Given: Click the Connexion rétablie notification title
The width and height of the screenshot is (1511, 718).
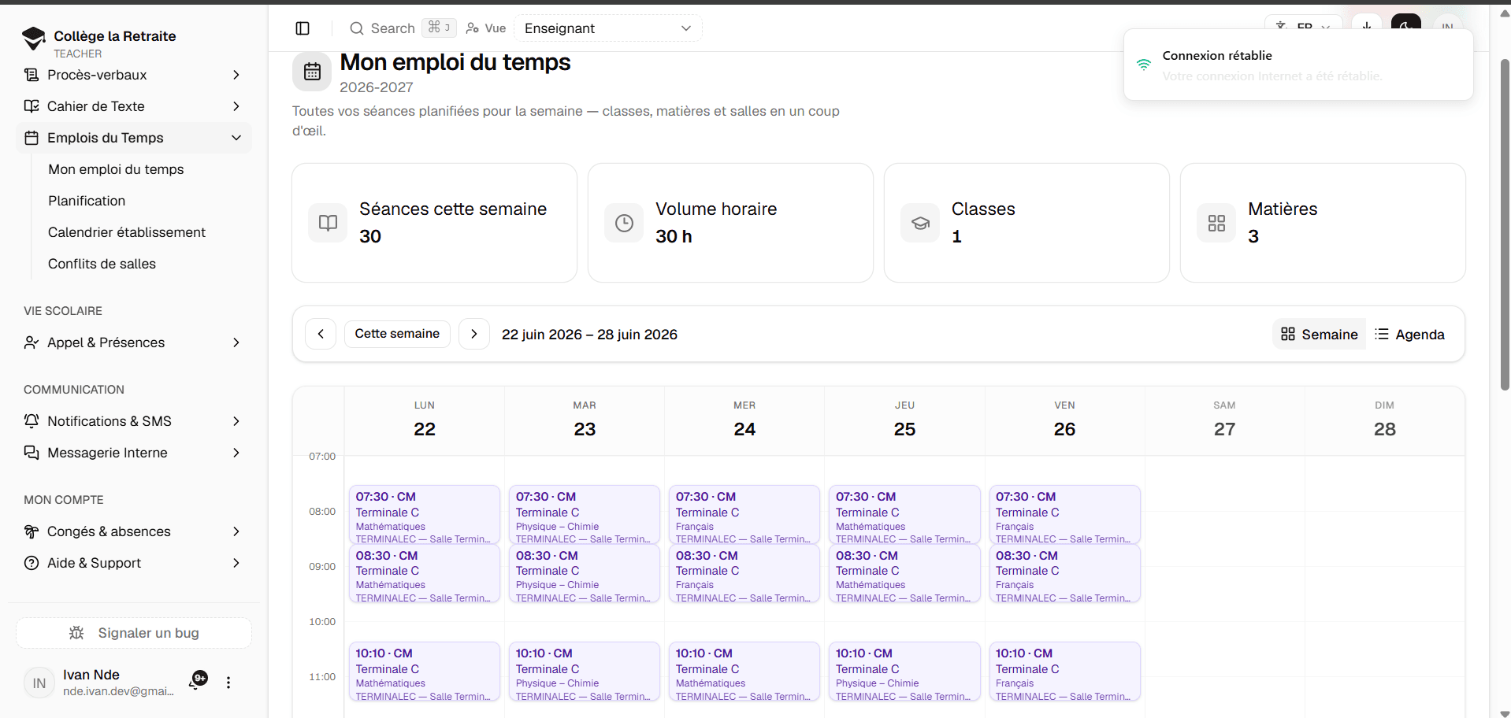Looking at the screenshot, I should tap(1217, 55).
